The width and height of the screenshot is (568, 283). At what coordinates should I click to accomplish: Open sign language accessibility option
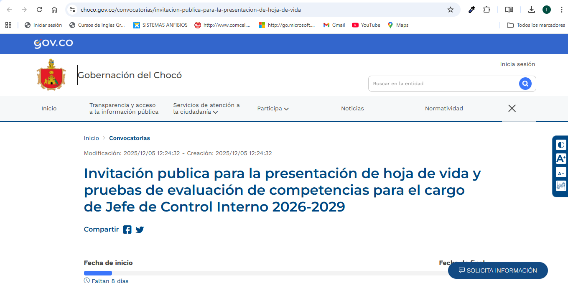point(560,186)
